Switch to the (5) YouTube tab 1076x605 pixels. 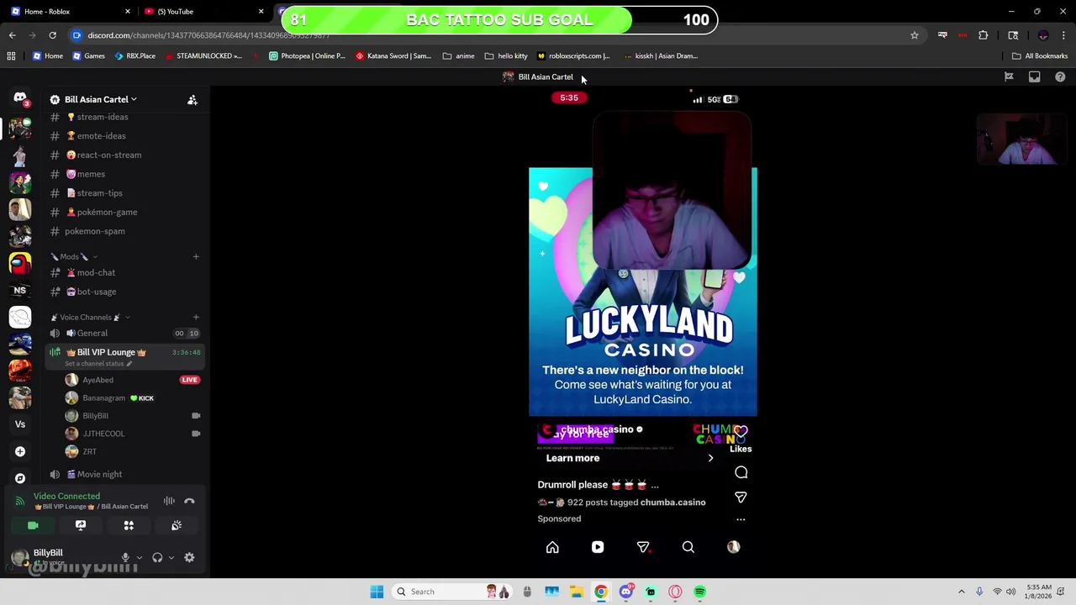203,11
